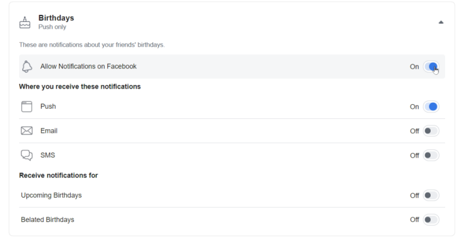
Task: Click the bell notification icon
Action: tap(27, 66)
